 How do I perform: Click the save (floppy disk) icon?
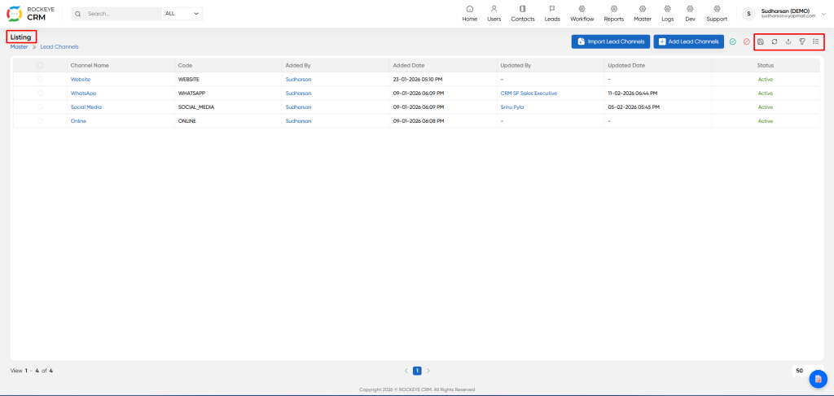point(761,41)
